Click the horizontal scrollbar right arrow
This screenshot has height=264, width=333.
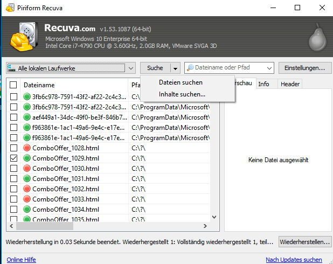tap(205, 226)
